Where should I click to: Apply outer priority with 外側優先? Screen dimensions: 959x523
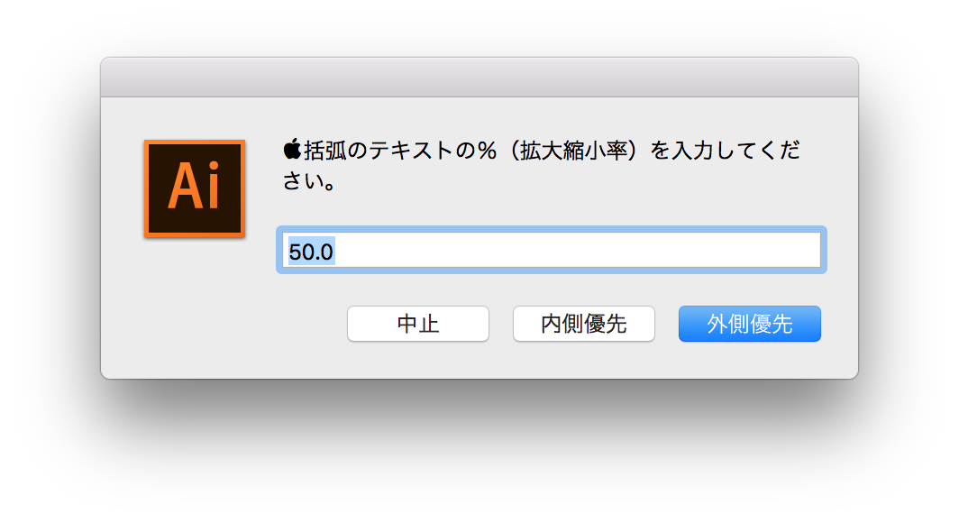749,324
